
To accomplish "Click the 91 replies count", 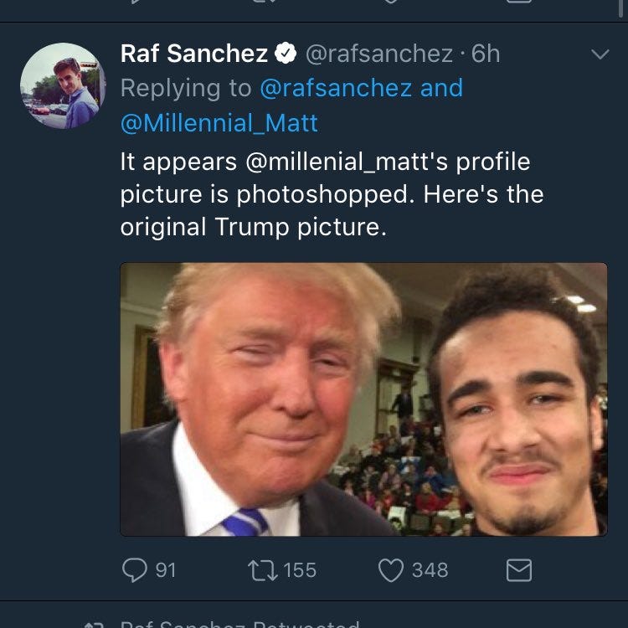I will click(x=166, y=570).
